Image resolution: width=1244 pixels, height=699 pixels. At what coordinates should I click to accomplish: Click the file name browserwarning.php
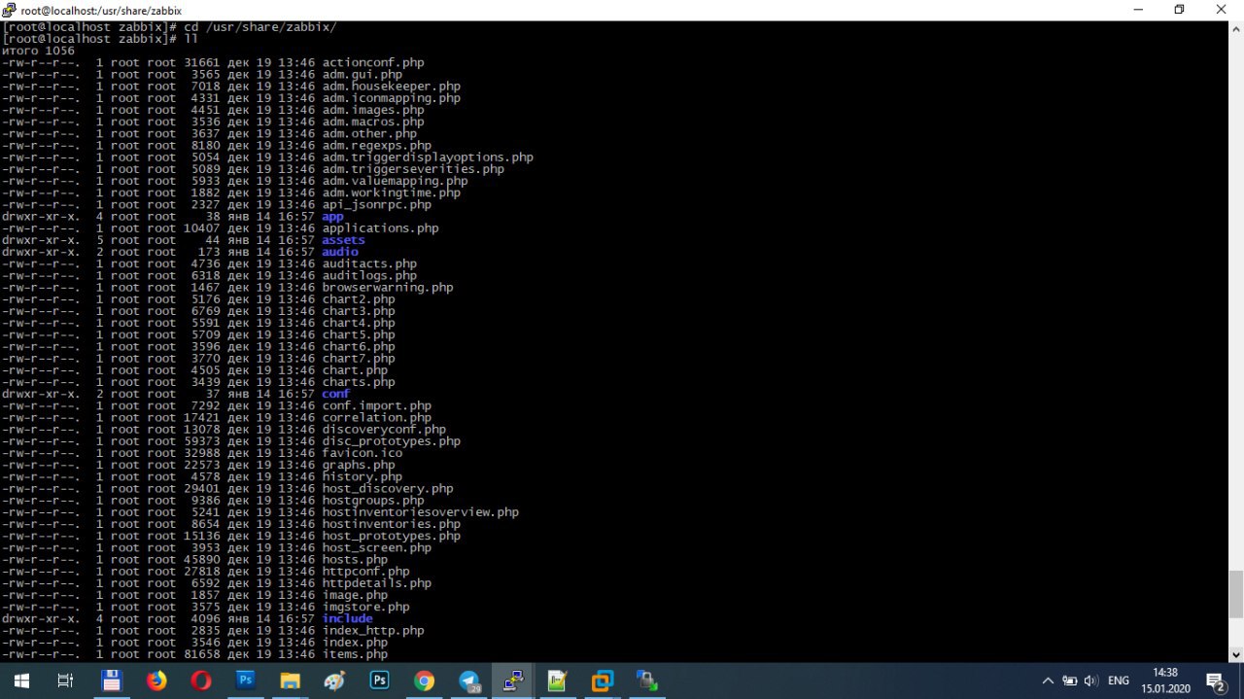coord(388,287)
